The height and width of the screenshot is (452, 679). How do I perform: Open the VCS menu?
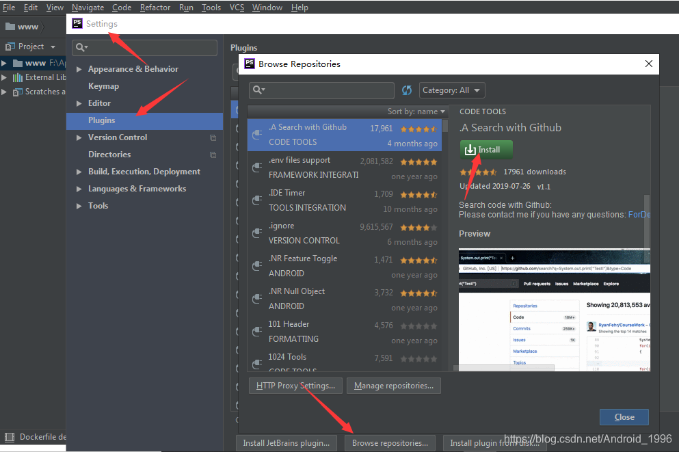[237, 8]
